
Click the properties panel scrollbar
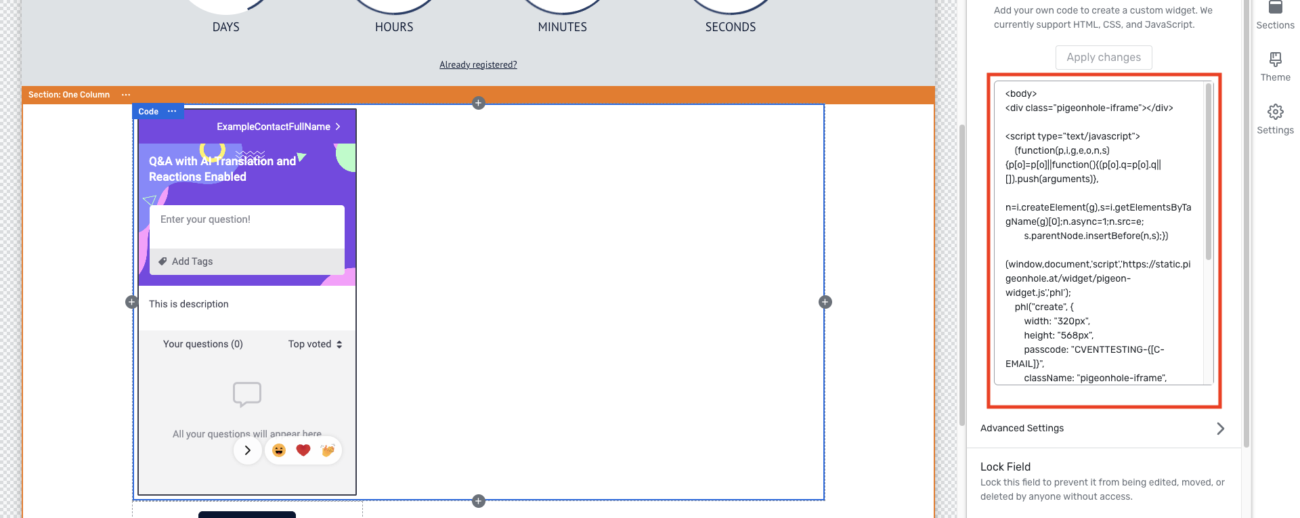[1246, 223]
